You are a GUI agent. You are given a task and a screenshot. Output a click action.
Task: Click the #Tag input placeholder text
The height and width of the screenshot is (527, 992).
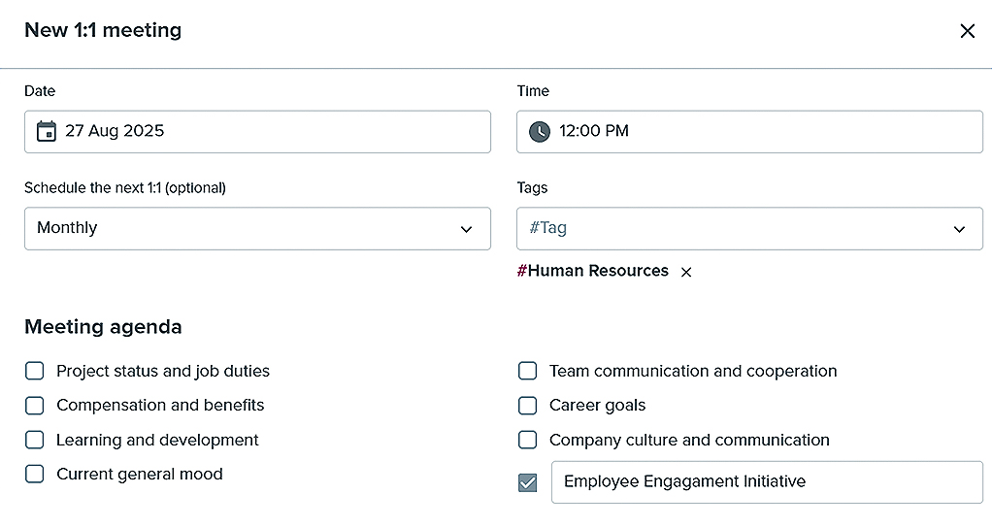[548, 228]
